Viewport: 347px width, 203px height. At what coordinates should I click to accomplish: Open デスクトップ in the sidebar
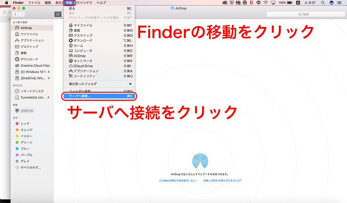click(x=32, y=47)
